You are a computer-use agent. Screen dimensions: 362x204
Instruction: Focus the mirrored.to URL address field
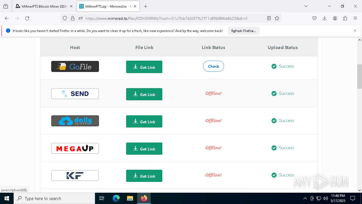coord(166,18)
